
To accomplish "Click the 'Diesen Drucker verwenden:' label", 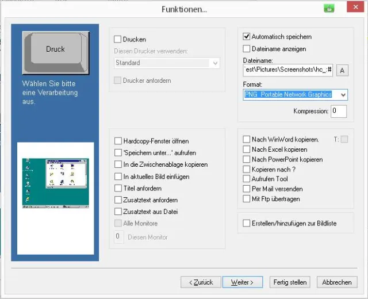I will 151,51.
